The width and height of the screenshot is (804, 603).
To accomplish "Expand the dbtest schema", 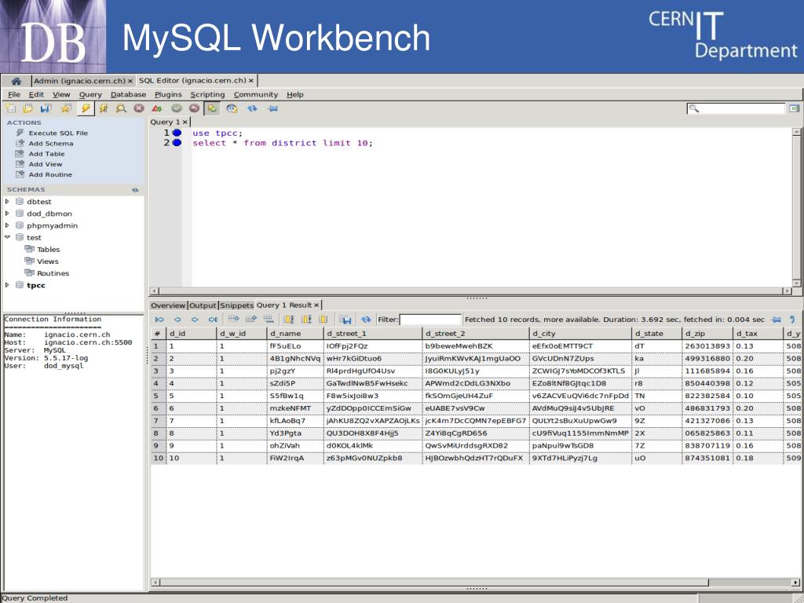I will point(7,202).
